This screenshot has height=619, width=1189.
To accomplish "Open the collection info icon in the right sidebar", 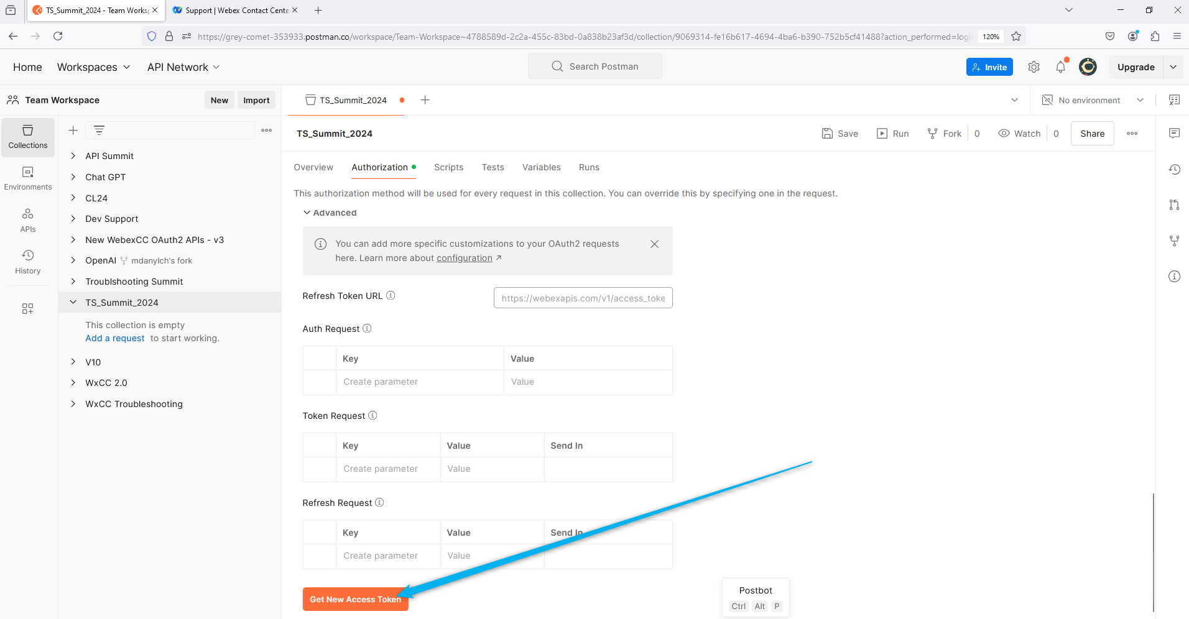I will tap(1174, 277).
